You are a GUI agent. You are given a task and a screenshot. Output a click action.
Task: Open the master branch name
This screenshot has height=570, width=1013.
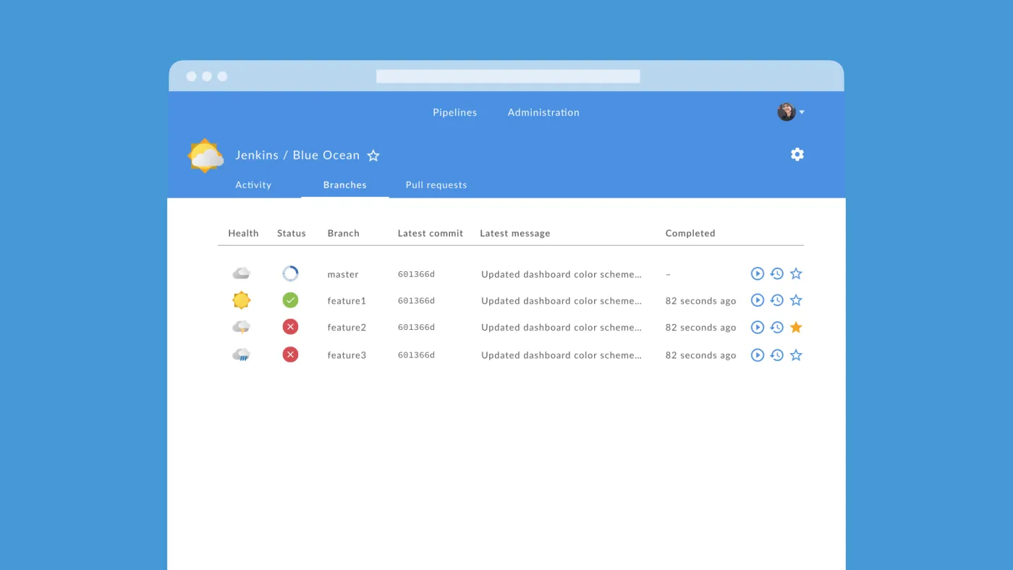click(343, 274)
